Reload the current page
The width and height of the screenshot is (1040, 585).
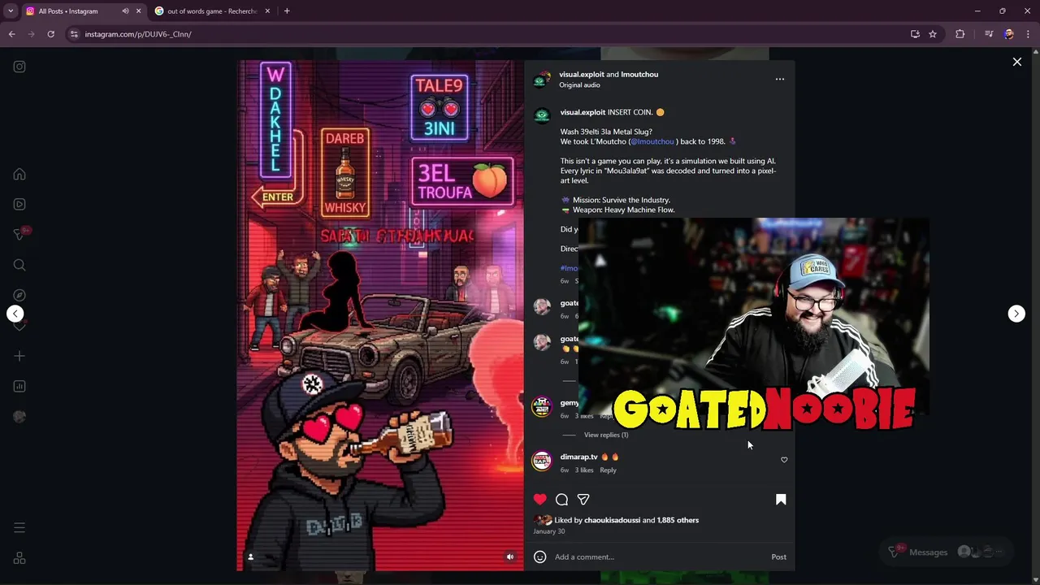pyautogui.click(x=50, y=34)
